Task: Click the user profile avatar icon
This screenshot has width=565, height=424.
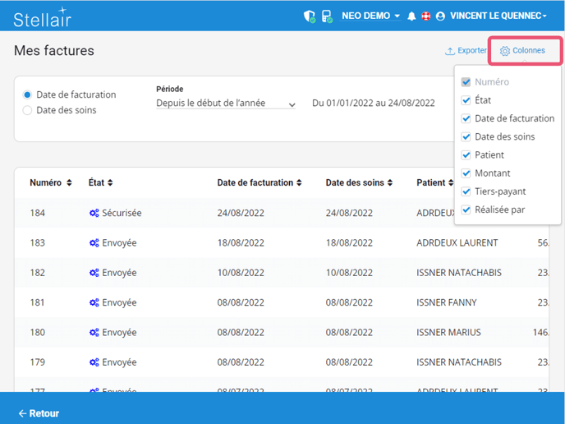Action: [440, 16]
